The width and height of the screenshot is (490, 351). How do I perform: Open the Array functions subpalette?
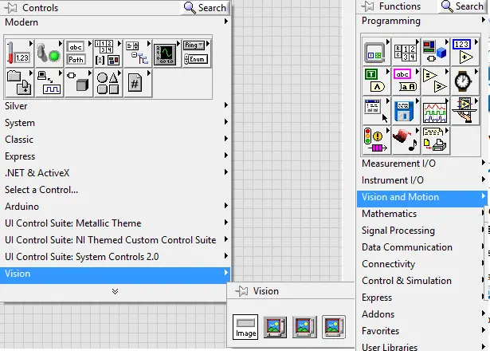pos(406,52)
